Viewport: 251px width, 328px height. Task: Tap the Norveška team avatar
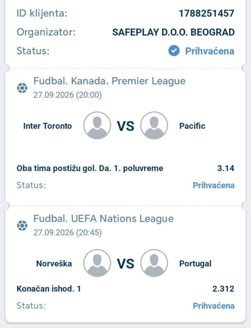click(97, 263)
